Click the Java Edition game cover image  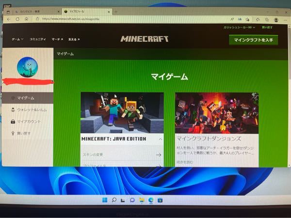(122, 113)
